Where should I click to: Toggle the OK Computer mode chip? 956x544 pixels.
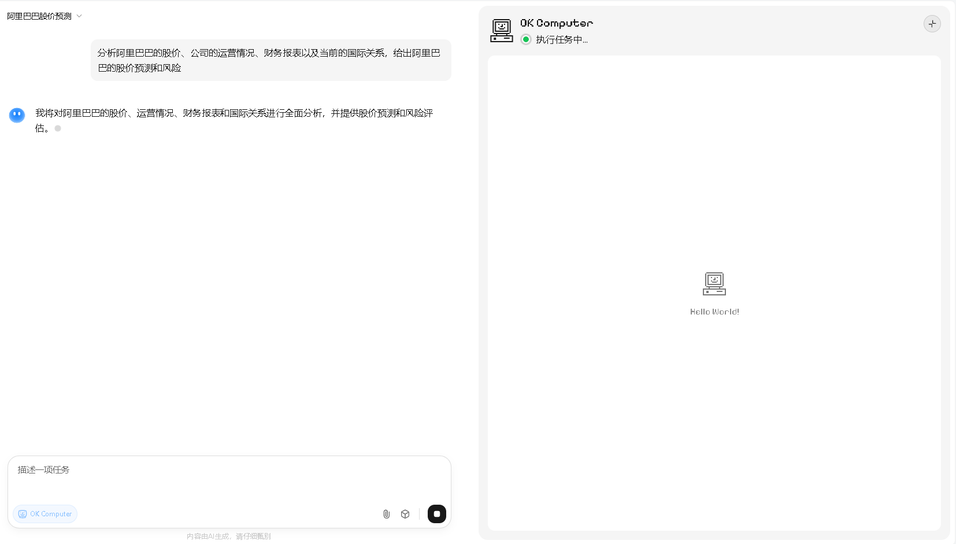pos(45,514)
